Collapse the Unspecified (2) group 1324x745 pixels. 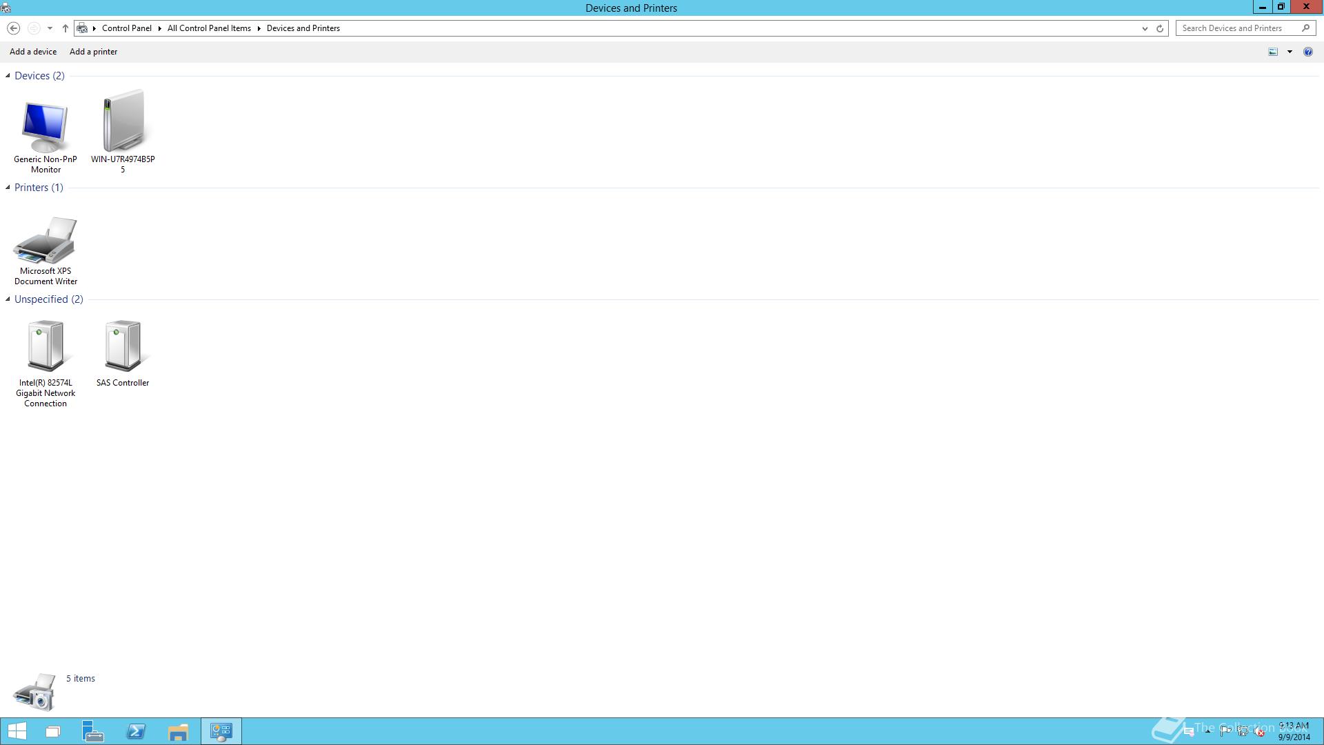(8, 299)
